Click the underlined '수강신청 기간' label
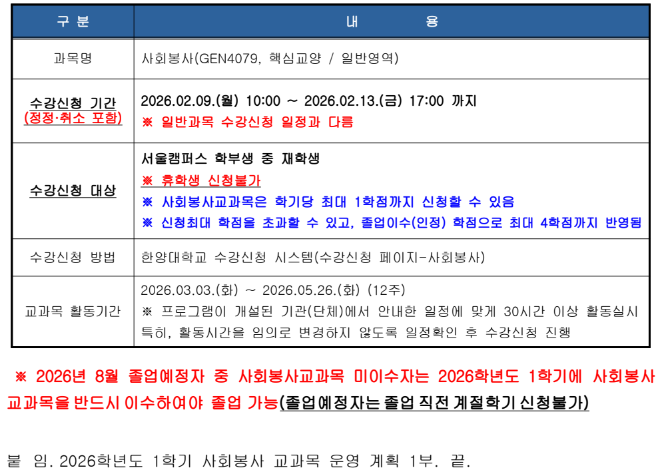The width and height of the screenshot is (660, 474). (x=73, y=103)
